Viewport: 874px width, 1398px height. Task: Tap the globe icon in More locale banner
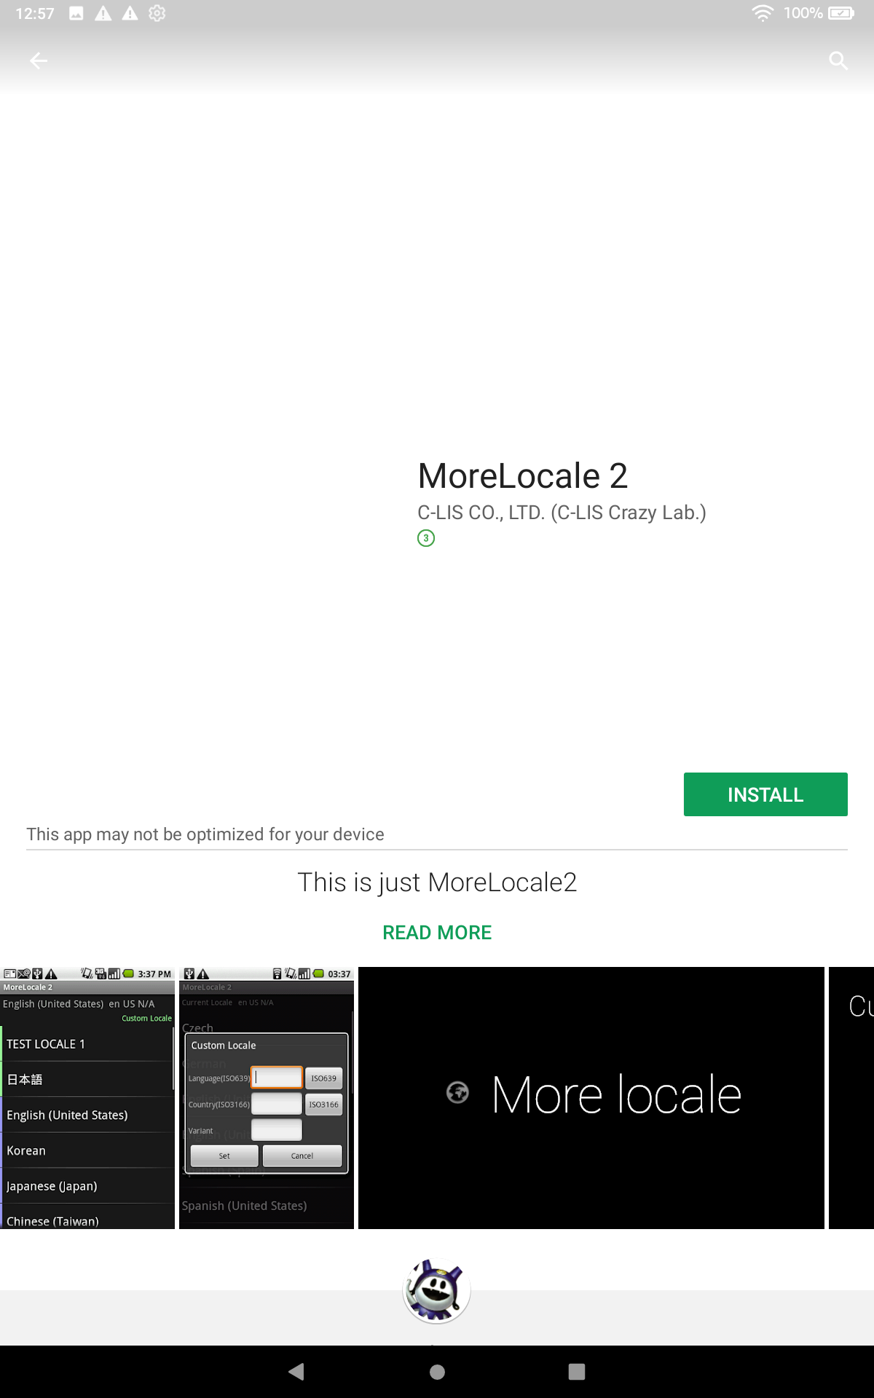tap(457, 1092)
